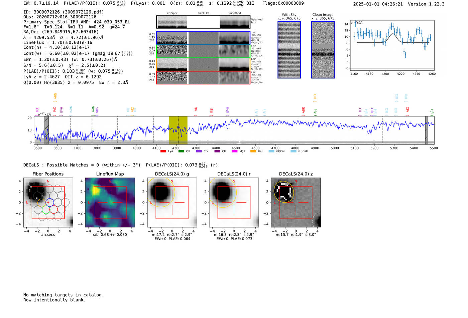Click the EW: 0.7±19.1Å header value
Image resolution: width=468 pixels, height=318 pixels.
(x=41, y=3)
